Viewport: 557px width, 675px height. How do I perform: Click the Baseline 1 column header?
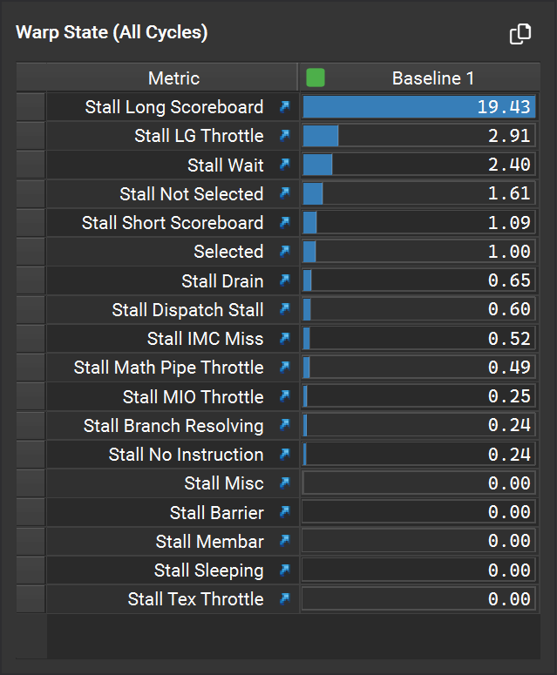point(419,78)
